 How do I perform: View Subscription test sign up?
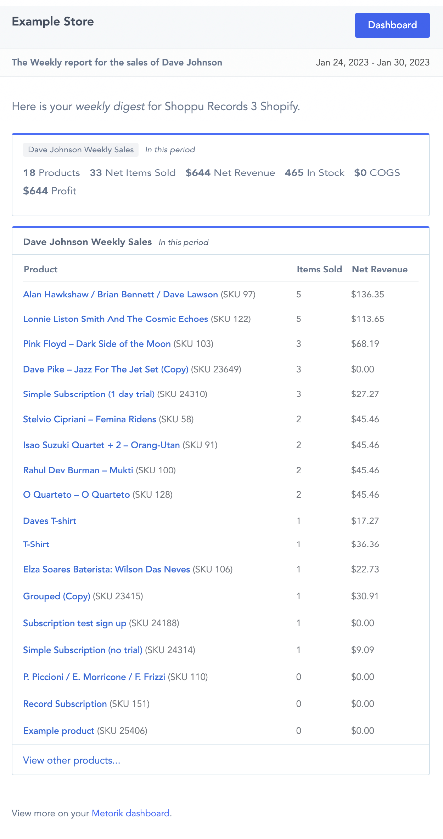pyautogui.click(x=75, y=623)
